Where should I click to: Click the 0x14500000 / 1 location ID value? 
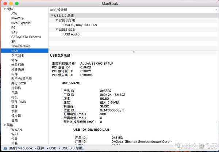tap(112, 110)
